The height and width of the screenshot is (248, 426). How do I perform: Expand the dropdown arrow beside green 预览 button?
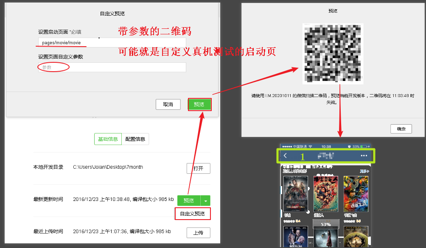pyautogui.click(x=205, y=201)
